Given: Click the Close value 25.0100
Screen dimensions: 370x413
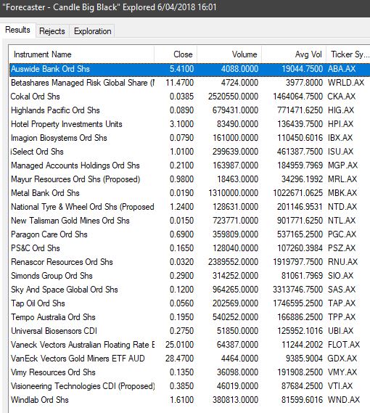Looking at the screenshot, I should [180, 345].
